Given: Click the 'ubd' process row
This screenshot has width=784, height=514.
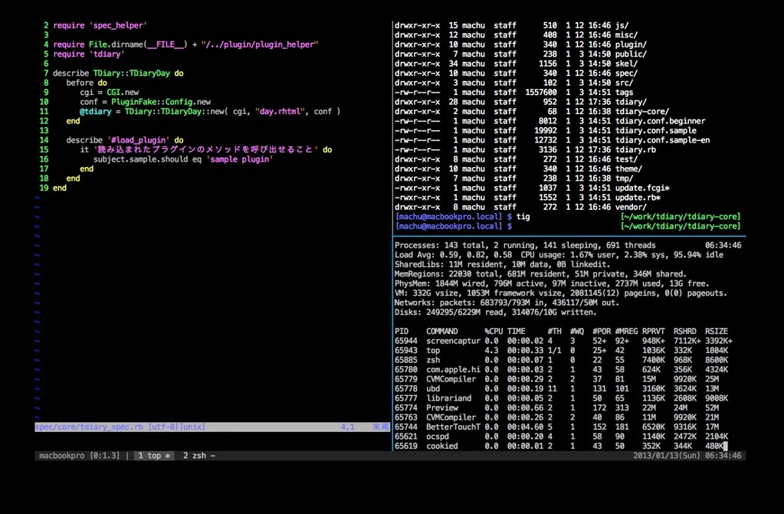Looking at the screenshot, I should click(556, 388).
